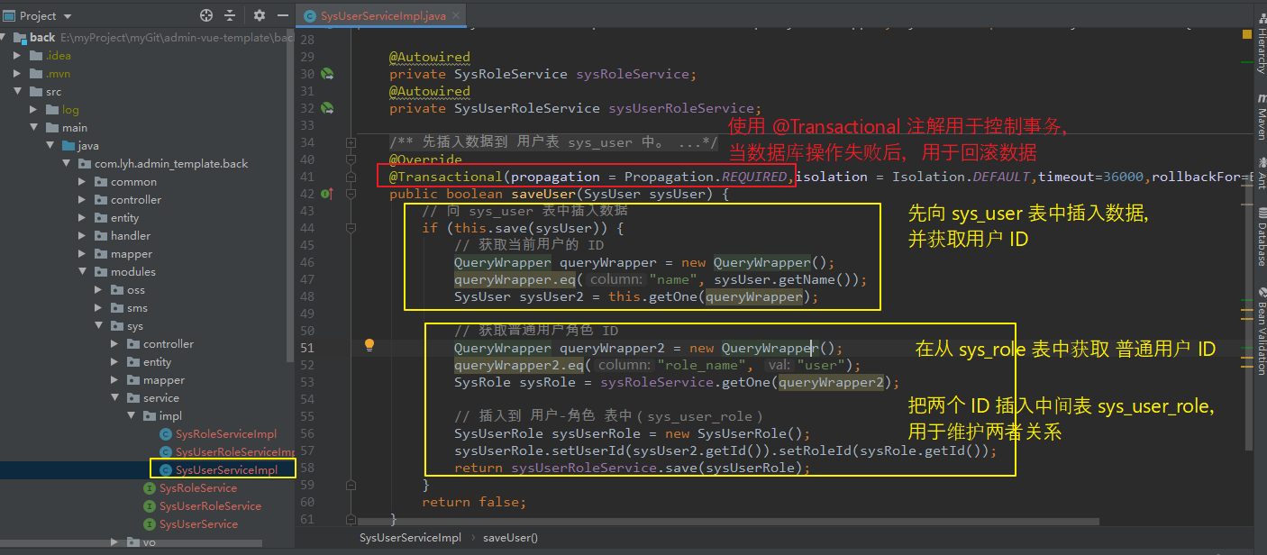This screenshot has width=1267, height=555.
Task: Select the common package
Action: pyautogui.click(x=133, y=182)
